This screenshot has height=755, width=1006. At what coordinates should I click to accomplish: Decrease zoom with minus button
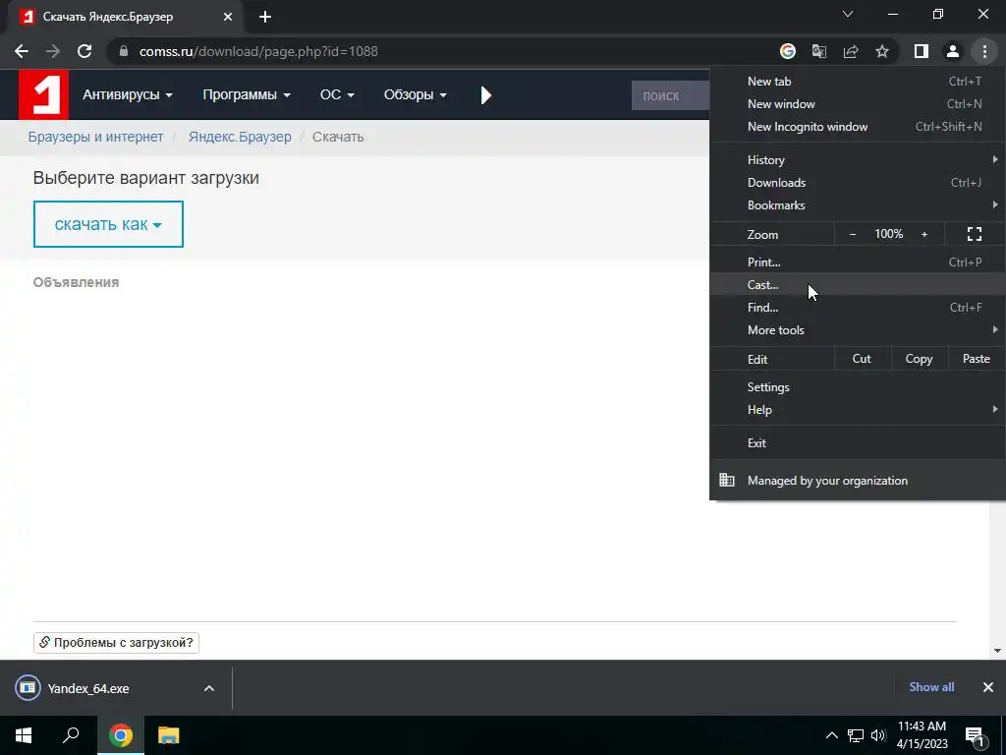853,234
